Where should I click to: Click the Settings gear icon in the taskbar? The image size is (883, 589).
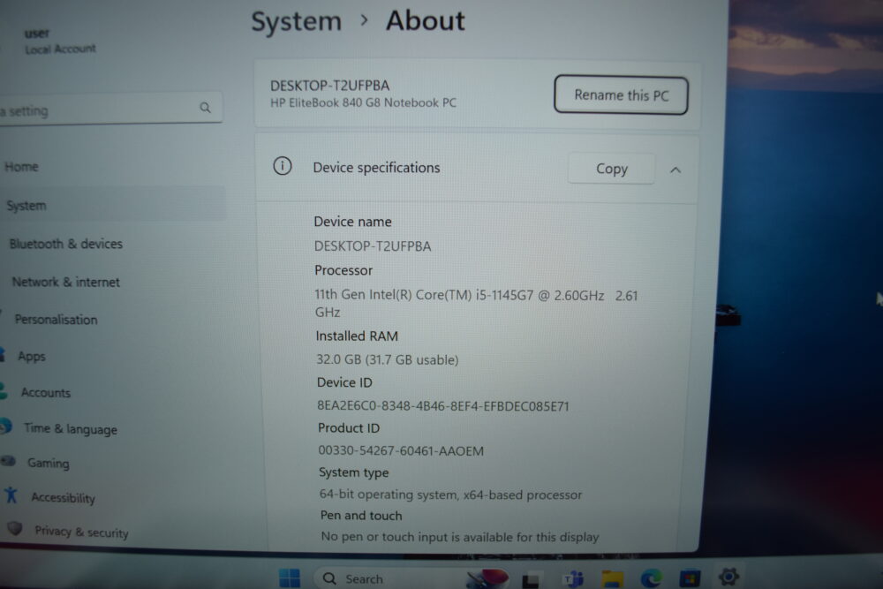pos(728,576)
